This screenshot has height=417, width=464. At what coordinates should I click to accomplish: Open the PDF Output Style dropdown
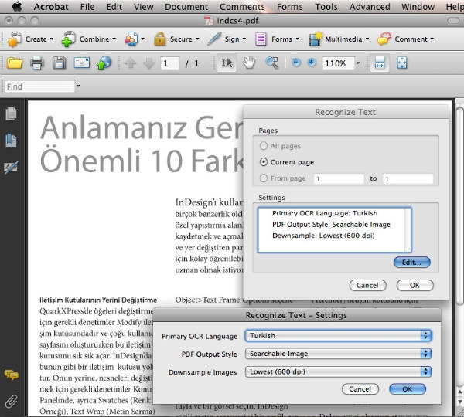tap(338, 354)
